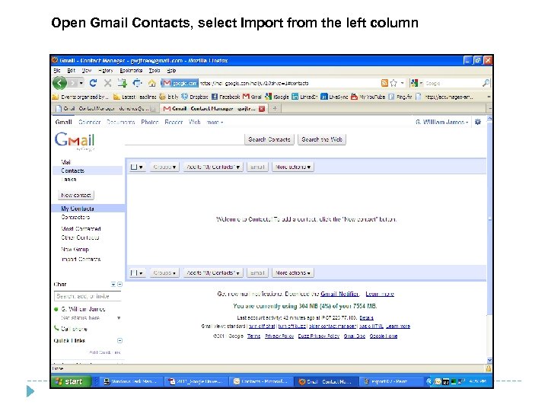This screenshot has height=411, width=548.
Task: Click the Windows Start button
Action: [x=71, y=381]
